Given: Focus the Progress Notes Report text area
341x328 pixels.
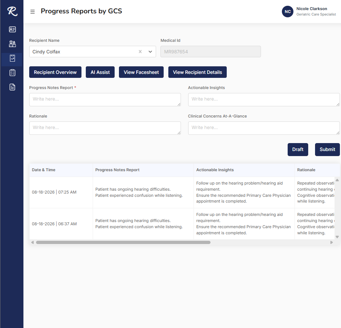Looking at the screenshot, I should (105, 99).
